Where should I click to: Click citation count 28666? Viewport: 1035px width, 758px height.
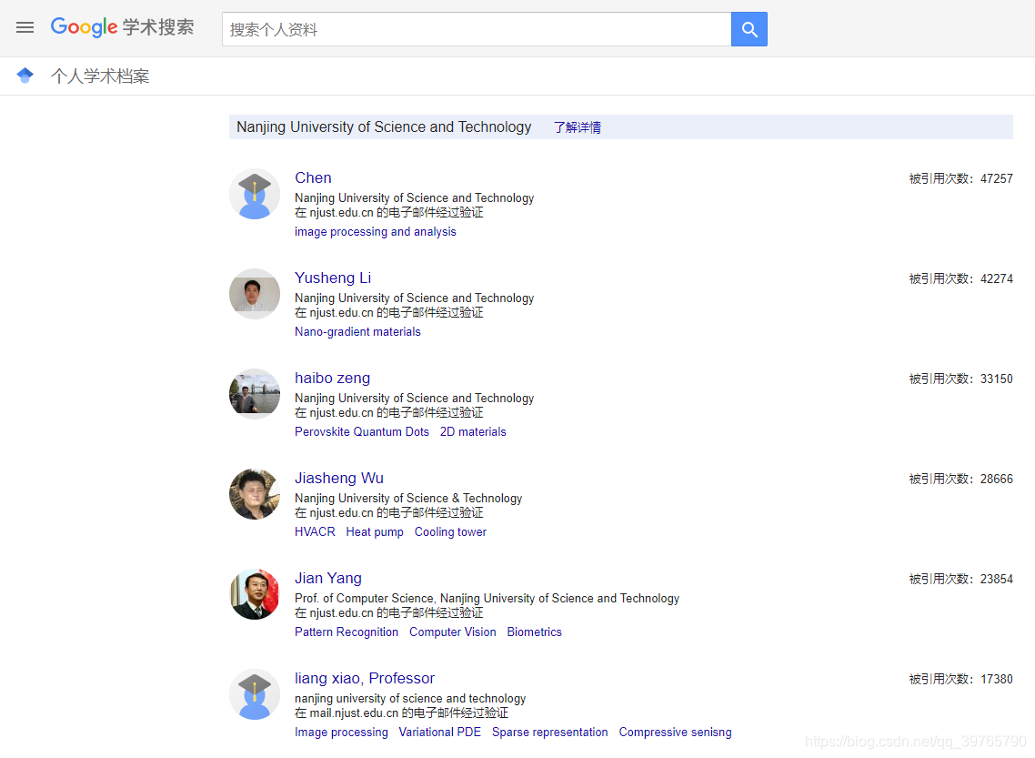[996, 479]
